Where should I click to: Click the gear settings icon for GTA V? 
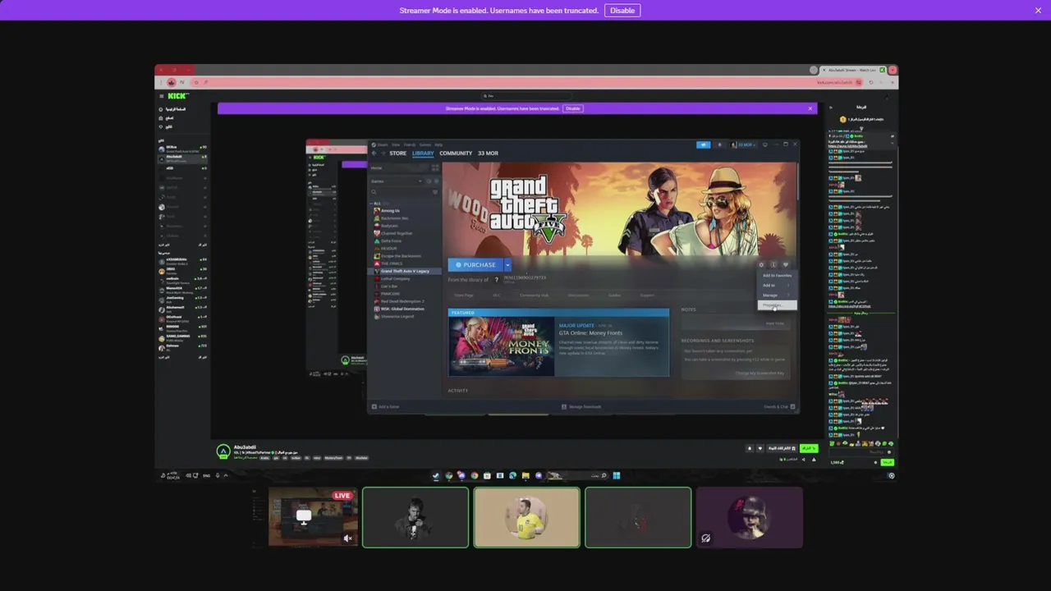[x=761, y=264]
